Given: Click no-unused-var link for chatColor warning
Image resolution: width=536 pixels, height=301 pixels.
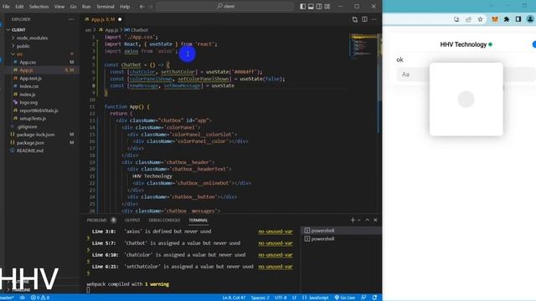Looking at the screenshot, I should click(276, 255).
